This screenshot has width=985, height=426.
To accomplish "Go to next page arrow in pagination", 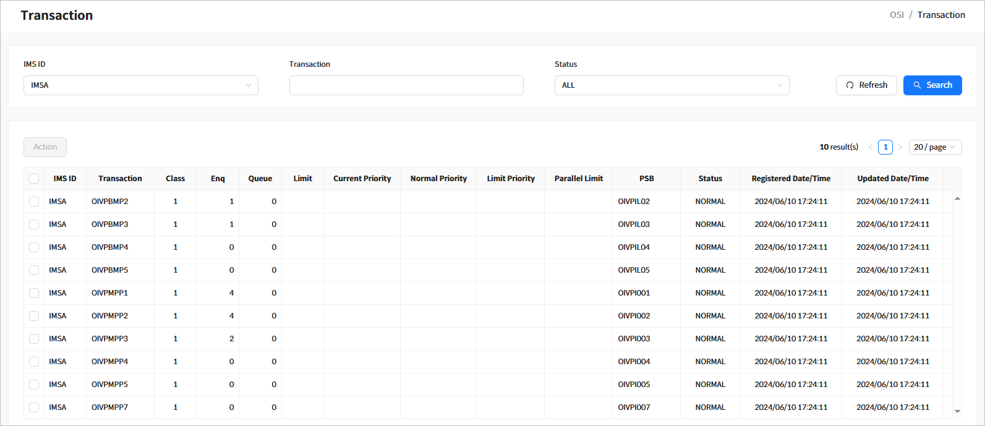I will tap(900, 147).
